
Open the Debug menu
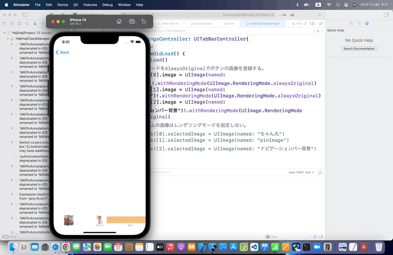coord(108,5)
